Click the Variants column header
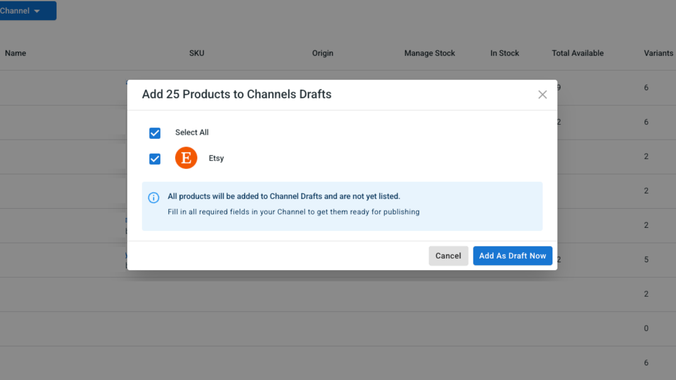Screen dimensions: 676x380 click(x=658, y=53)
